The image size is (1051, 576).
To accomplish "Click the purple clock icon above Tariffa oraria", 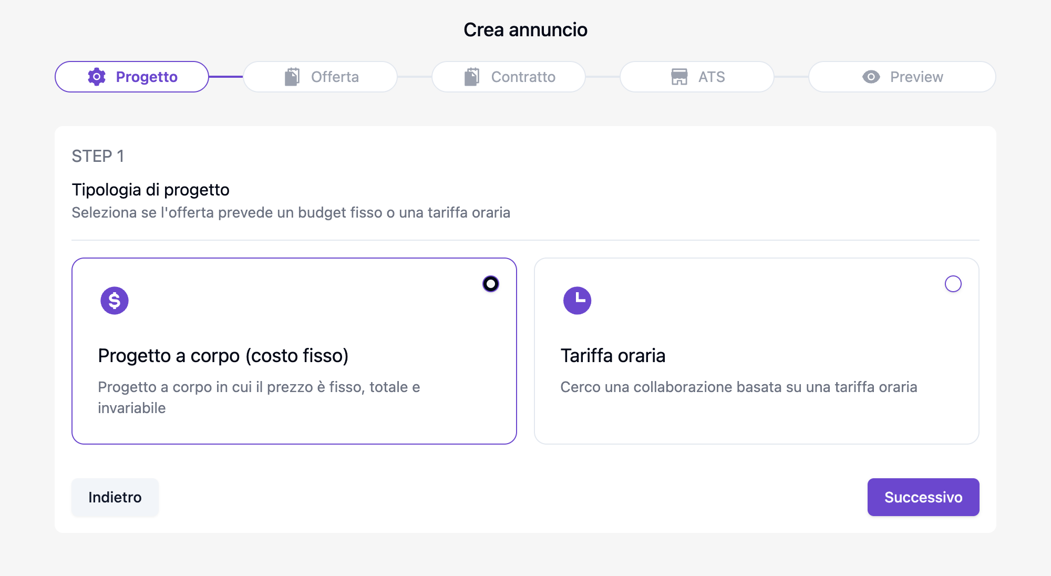I will pos(577,301).
